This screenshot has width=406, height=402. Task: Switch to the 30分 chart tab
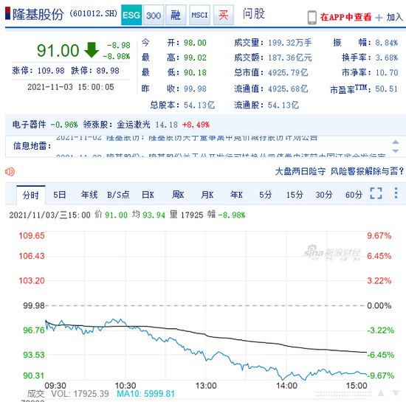pos(323,195)
